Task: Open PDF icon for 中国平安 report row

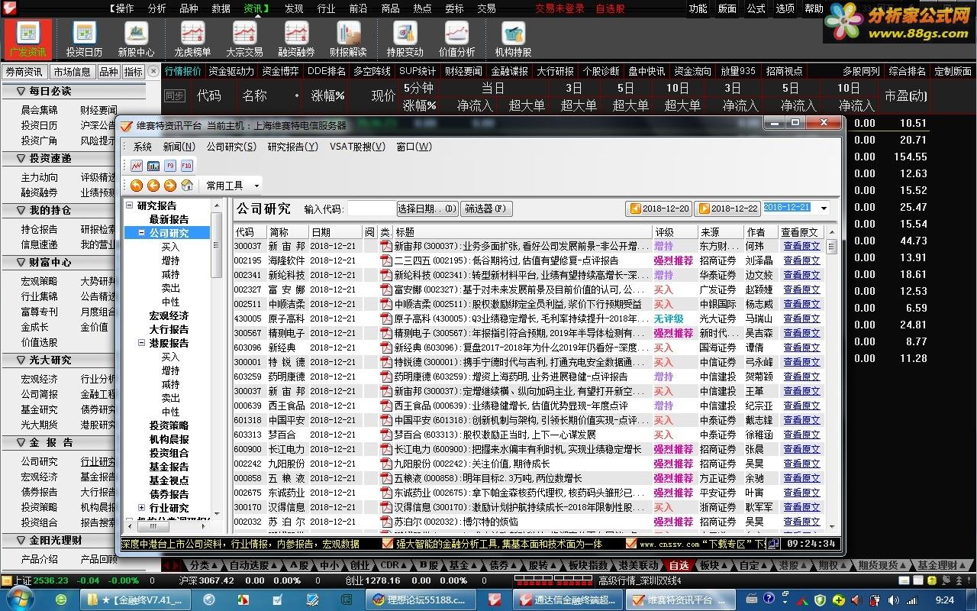Action: [386, 420]
